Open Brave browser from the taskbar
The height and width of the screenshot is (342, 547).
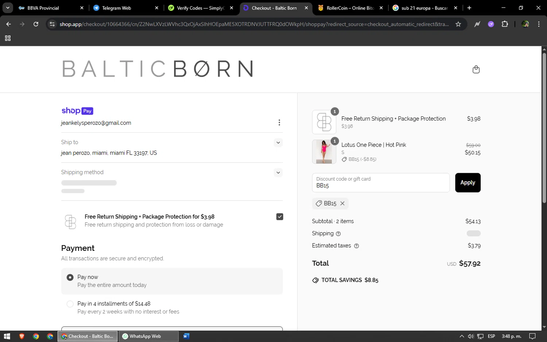coord(22,336)
